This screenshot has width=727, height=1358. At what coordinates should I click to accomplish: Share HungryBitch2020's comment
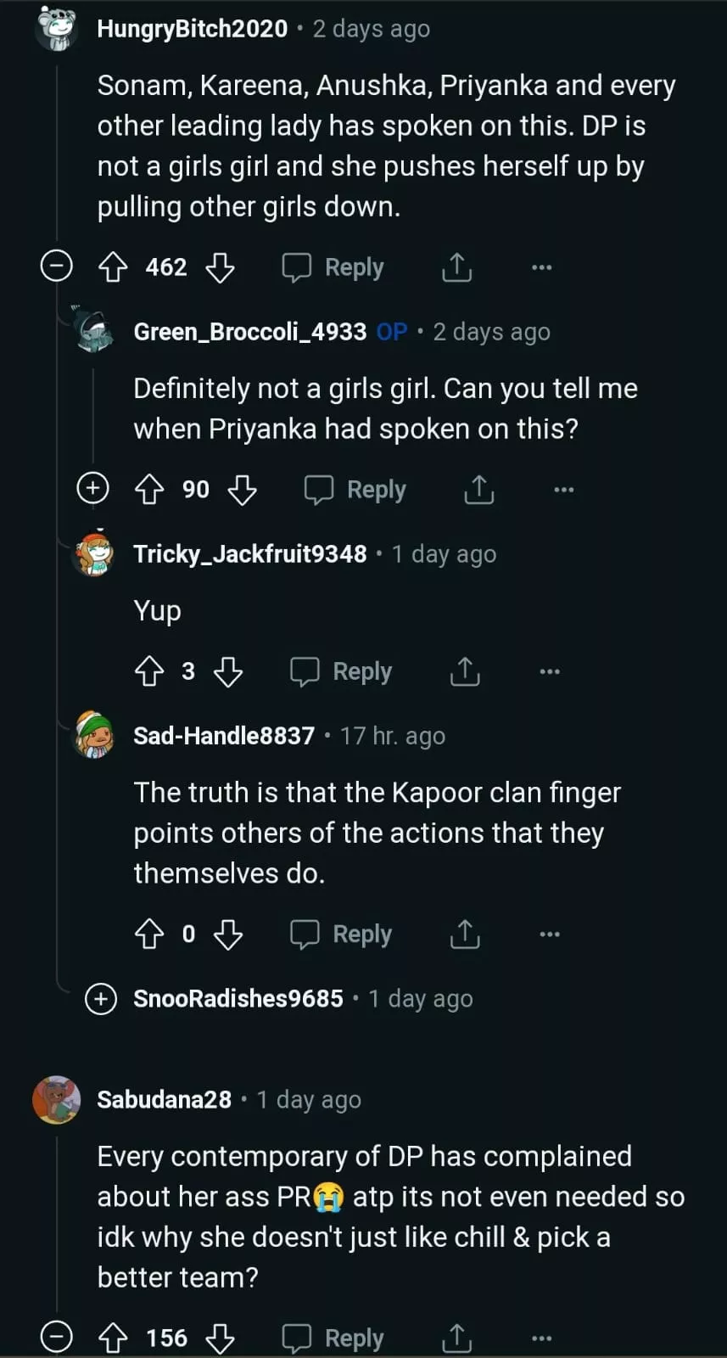click(456, 268)
